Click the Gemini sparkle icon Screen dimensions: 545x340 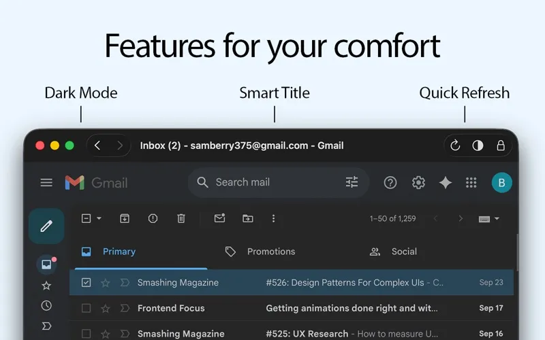coord(446,182)
